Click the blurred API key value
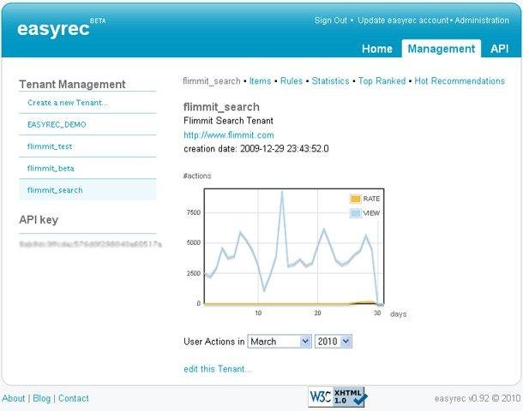523x411 pixels. [x=90, y=244]
